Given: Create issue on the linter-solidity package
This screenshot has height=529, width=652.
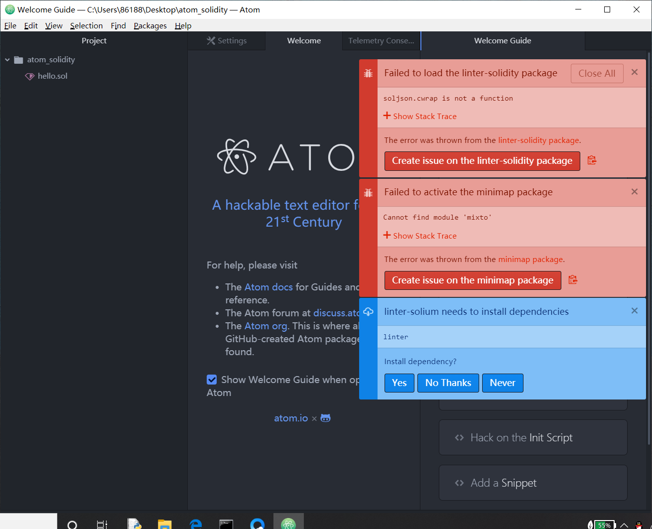Looking at the screenshot, I should click(482, 161).
